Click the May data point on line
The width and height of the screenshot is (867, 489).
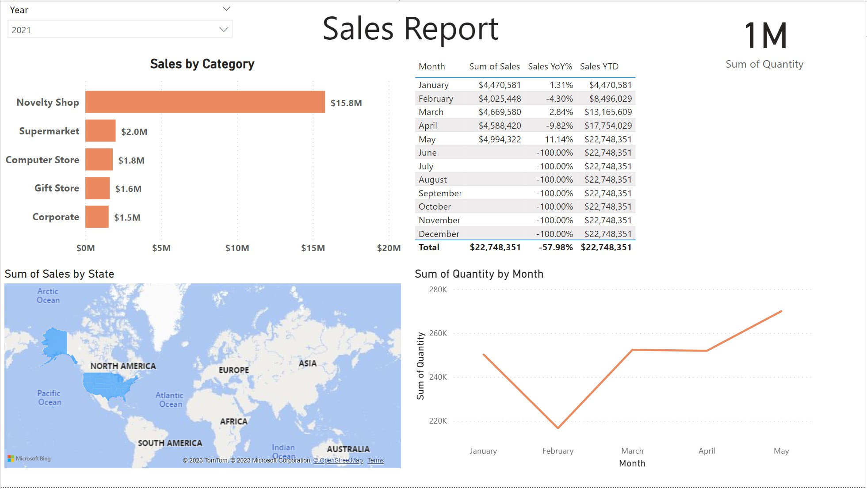[x=781, y=311]
